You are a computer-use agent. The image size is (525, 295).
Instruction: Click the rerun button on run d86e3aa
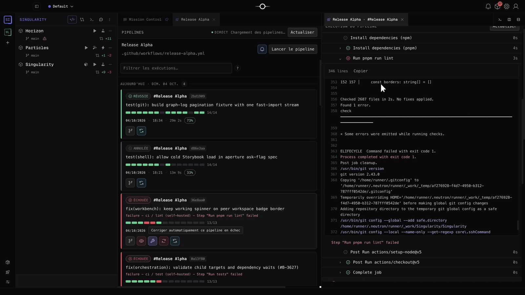141,183
